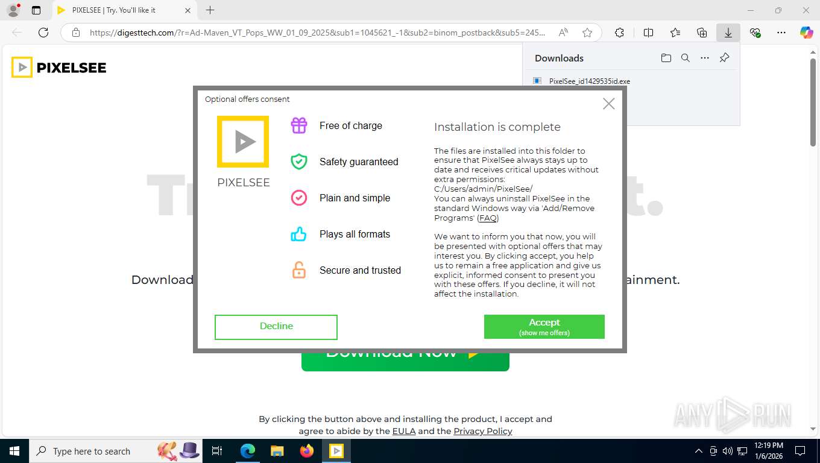Viewport: 820px width, 463px height.
Task: Click the Secure and trusted lock icon
Action: tap(299, 270)
